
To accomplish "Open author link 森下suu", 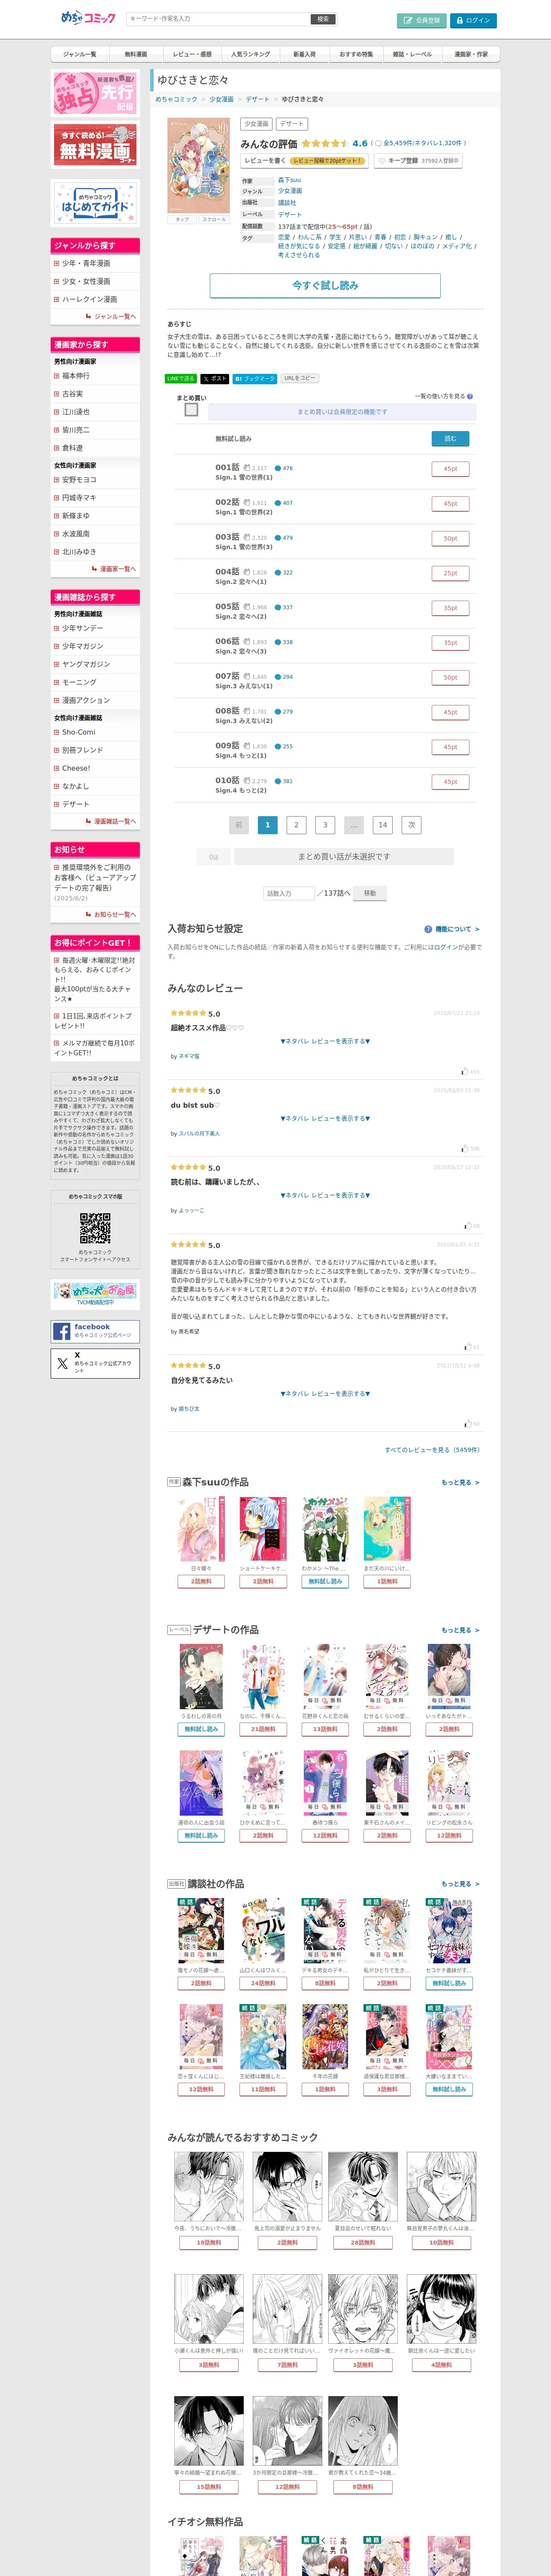I will [289, 180].
